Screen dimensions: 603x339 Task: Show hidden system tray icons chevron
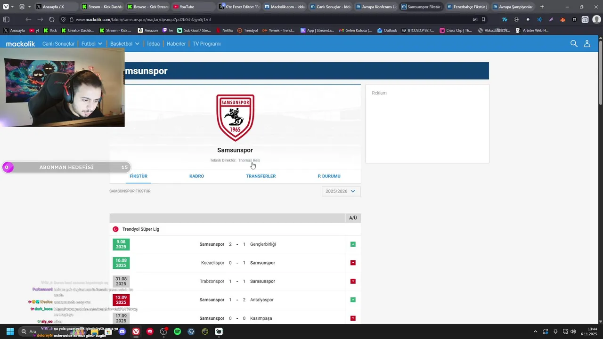point(535,331)
